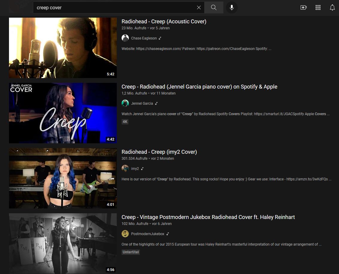This screenshot has width=339, height=274.
Task: Click the 5:42 duration label on the thumbnail
Action: (111, 74)
